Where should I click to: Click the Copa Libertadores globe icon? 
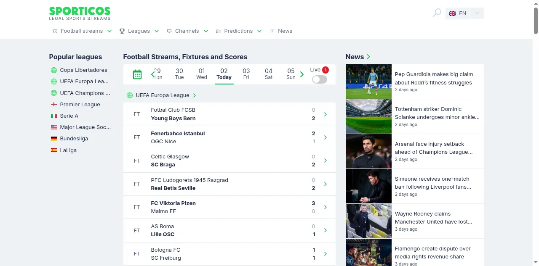53,70
